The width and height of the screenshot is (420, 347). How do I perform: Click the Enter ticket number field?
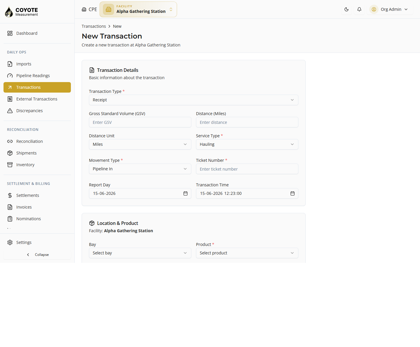[x=247, y=169]
